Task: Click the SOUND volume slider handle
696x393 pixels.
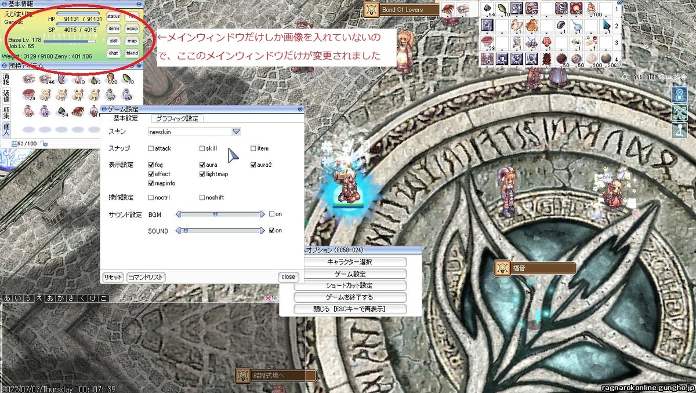Action: click(x=186, y=230)
